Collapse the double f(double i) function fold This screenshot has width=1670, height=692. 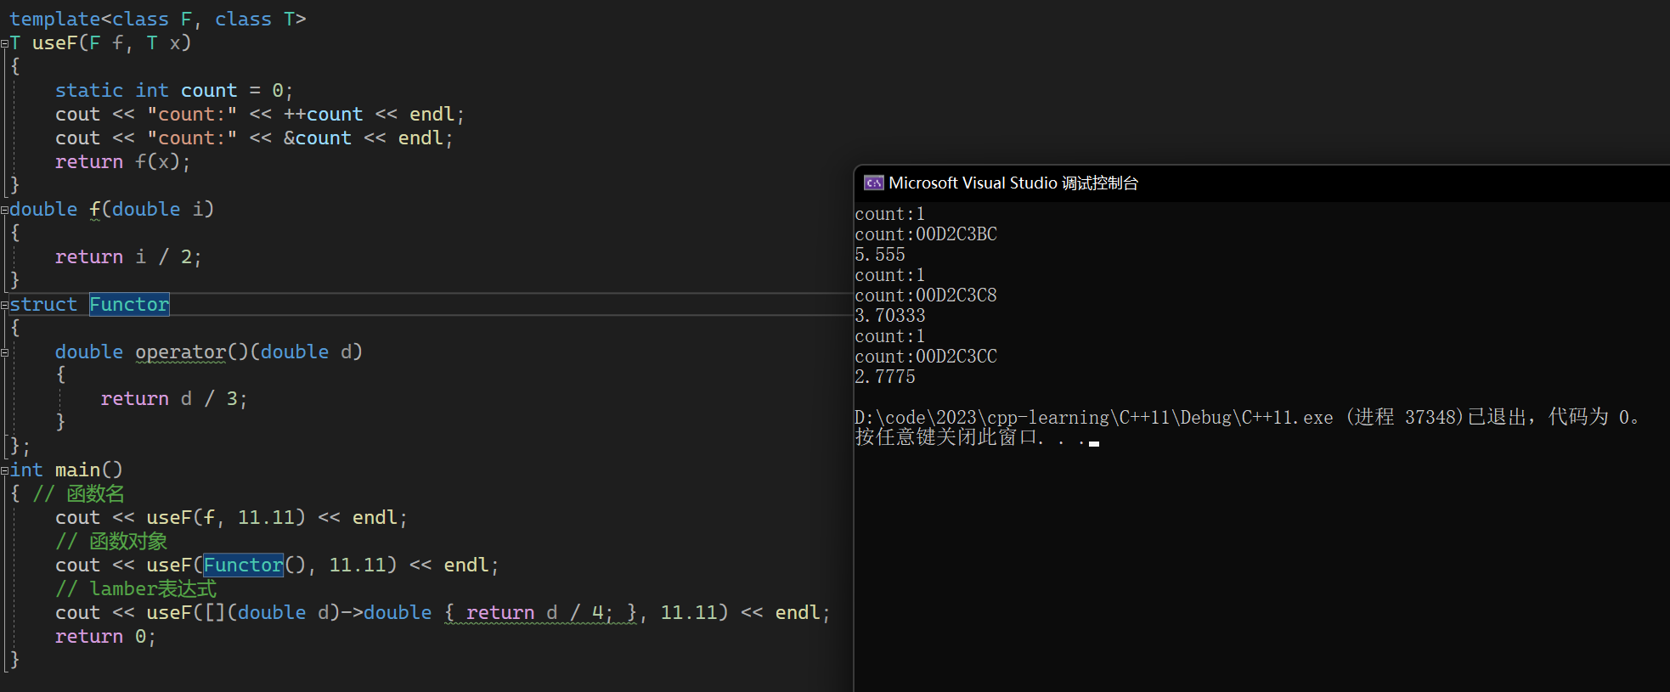point(4,210)
